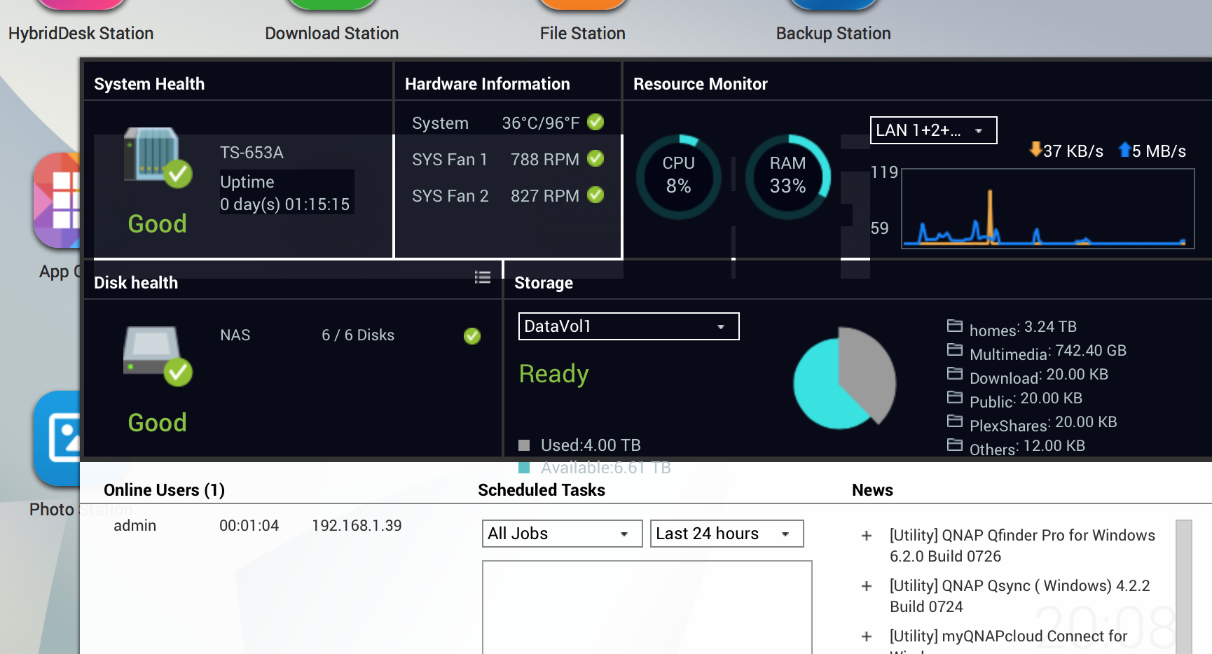The height and width of the screenshot is (654, 1212).
Task: Click the green check next to System temperature
Action: pyautogui.click(x=595, y=123)
